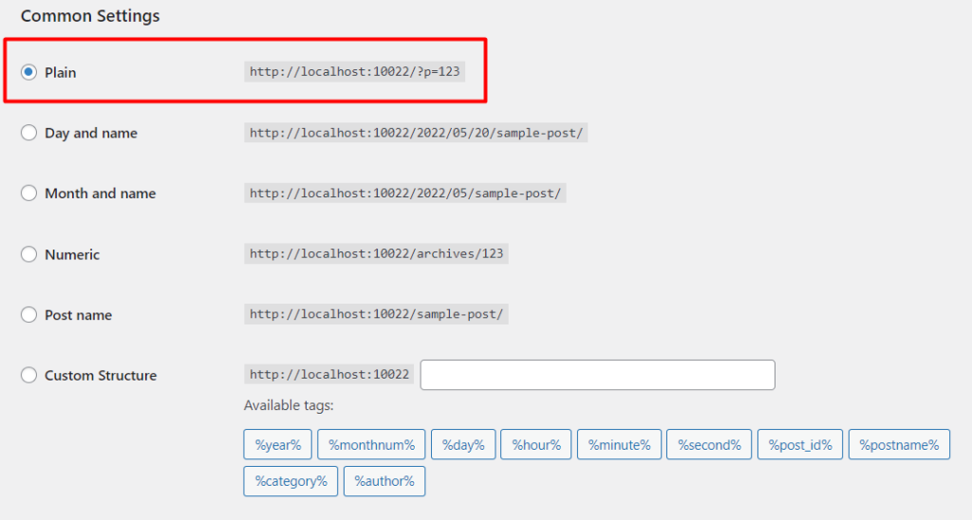
Task: Select the Plain permalink radio button
Action: coord(28,72)
